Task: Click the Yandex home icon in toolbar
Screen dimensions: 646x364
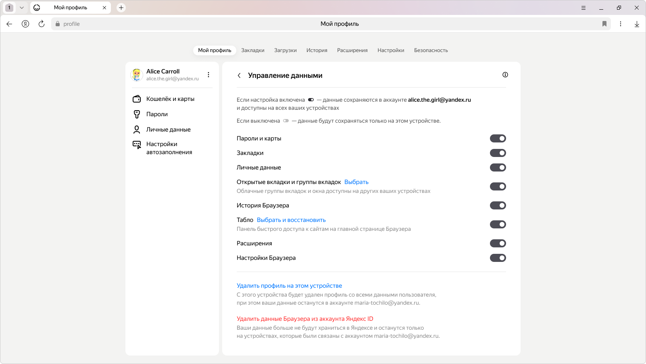Action: coord(25,24)
